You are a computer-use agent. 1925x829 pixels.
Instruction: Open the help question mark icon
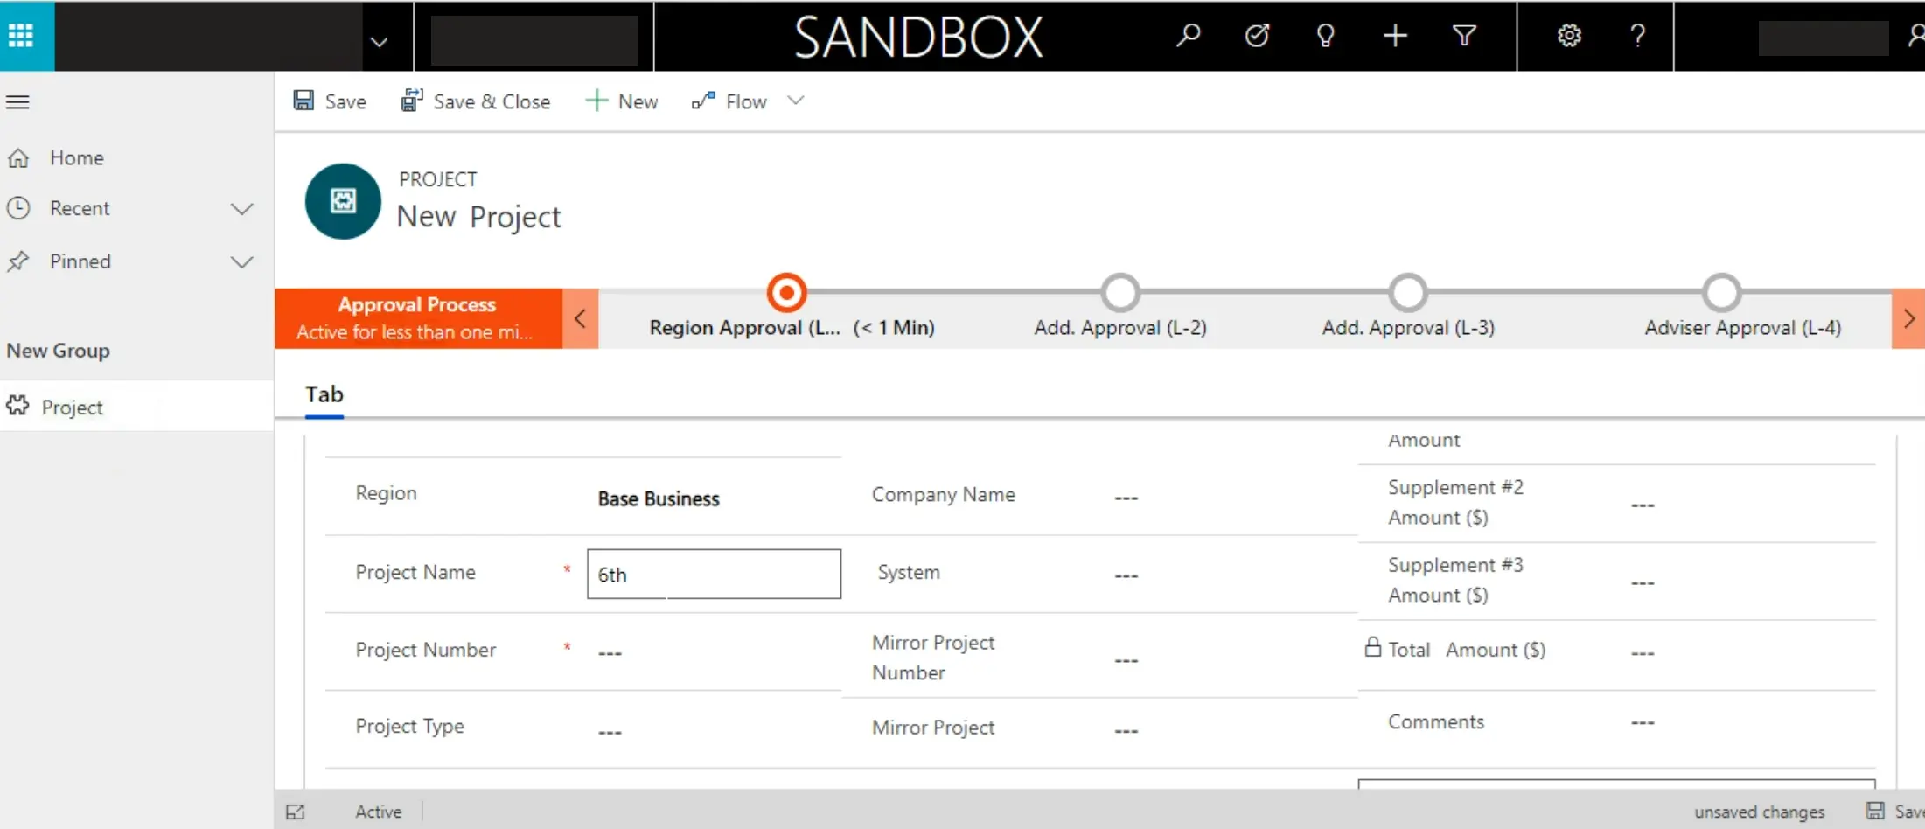1637,36
